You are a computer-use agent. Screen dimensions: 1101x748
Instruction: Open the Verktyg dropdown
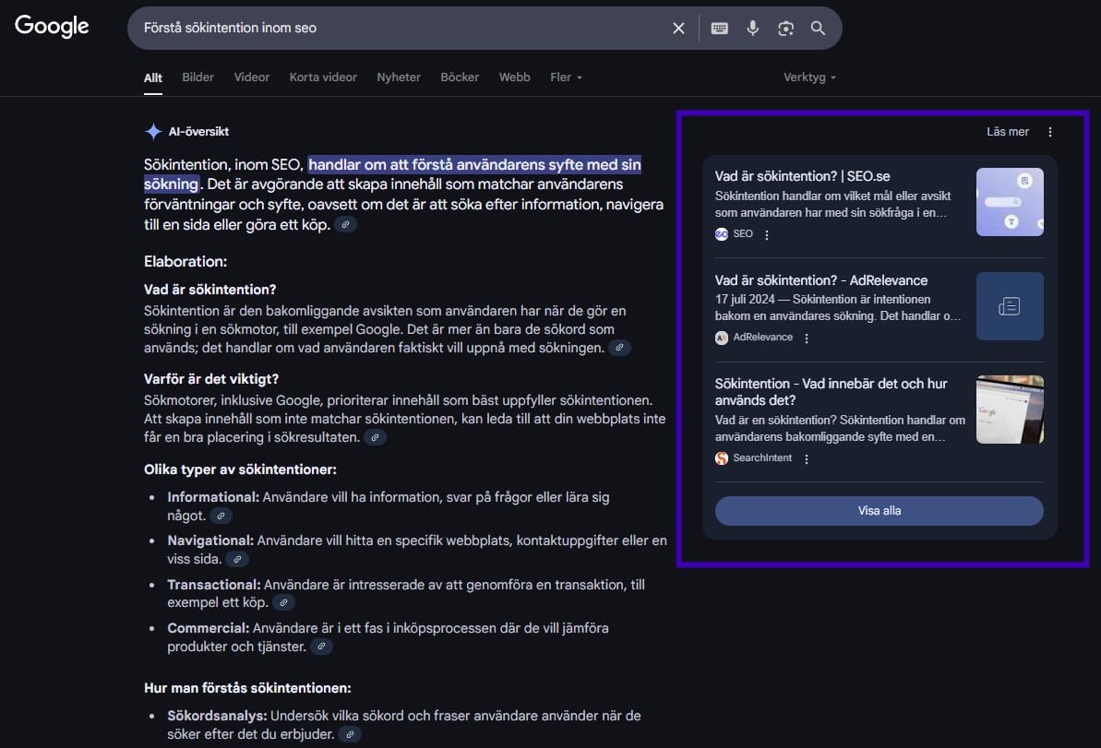(x=809, y=77)
